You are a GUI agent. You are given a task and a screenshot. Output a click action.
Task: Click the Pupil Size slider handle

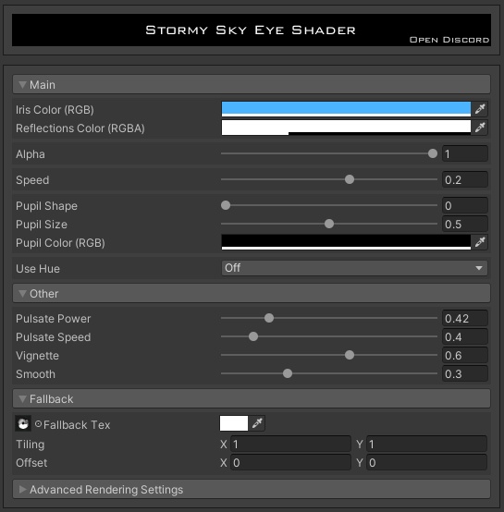(329, 224)
